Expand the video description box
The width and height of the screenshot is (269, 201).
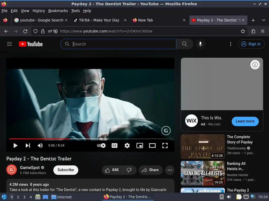tap(90, 186)
